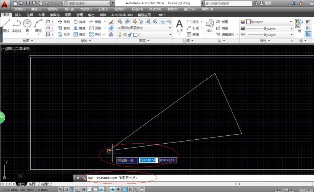Image resolution: width=314 pixels, height=192 pixels.
Task: Click the dynamic input X value 1977.0154
Action: pos(148,160)
